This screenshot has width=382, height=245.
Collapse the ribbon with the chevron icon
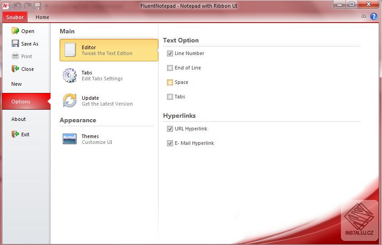(363, 16)
